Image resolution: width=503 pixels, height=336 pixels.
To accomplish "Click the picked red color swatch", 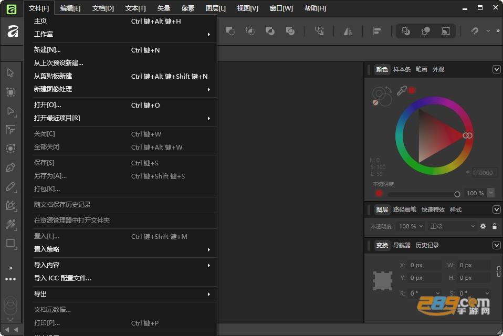I will (x=412, y=90).
